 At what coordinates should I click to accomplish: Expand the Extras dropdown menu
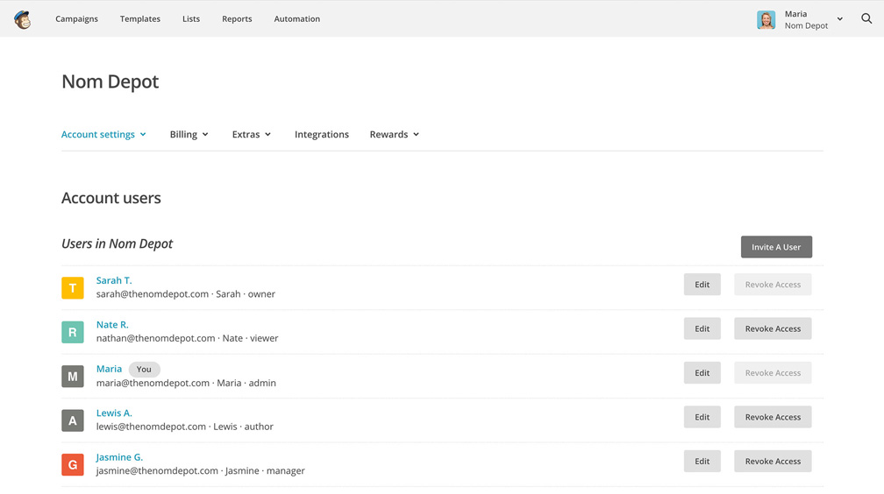pos(251,135)
